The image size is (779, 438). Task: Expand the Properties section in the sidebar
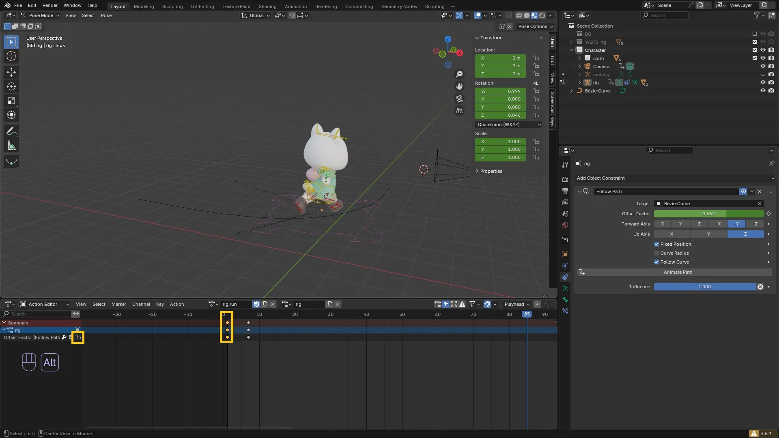point(491,171)
